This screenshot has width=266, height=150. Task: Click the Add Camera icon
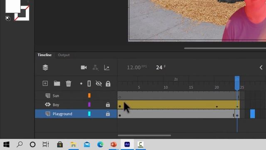tap(84, 67)
